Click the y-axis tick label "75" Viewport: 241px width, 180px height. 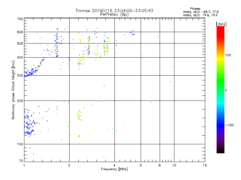click(x=21, y=161)
